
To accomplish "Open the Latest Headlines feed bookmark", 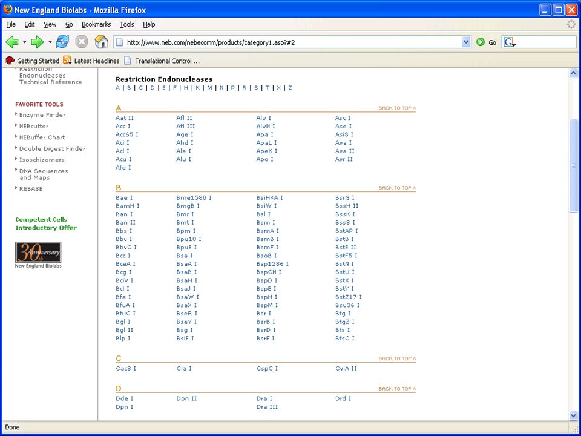I will pos(91,61).
